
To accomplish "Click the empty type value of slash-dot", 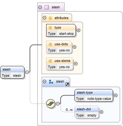I will [92, 115].
